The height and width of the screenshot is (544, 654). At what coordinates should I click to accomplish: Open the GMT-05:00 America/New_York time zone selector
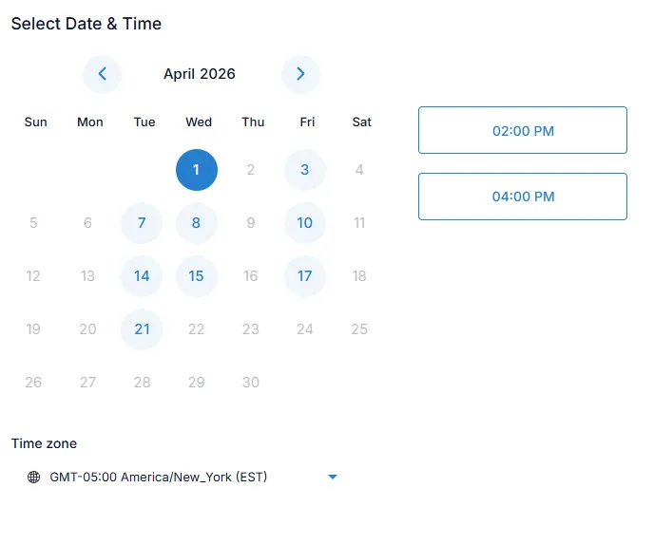click(x=159, y=478)
